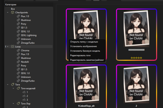The image size is (163, 108).
Task: Select the Все category
Action: coord(13,9)
